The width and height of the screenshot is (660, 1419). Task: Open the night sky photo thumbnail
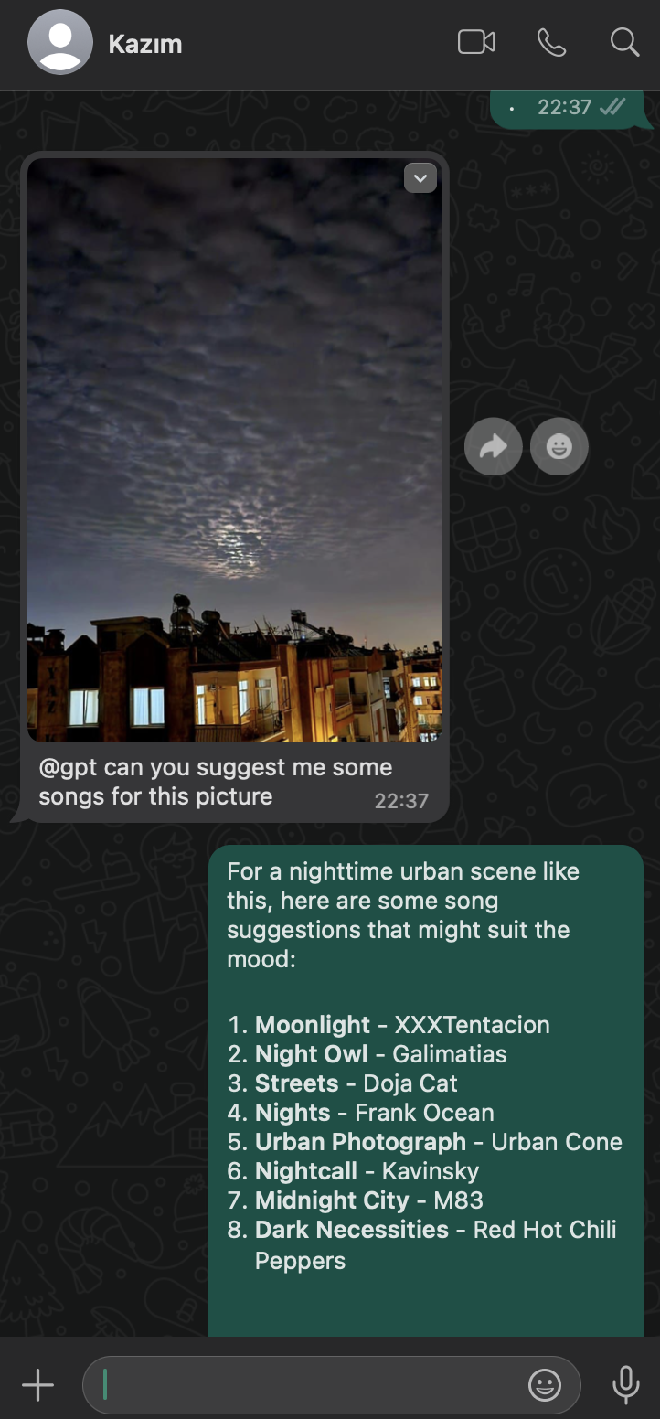pos(235,450)
